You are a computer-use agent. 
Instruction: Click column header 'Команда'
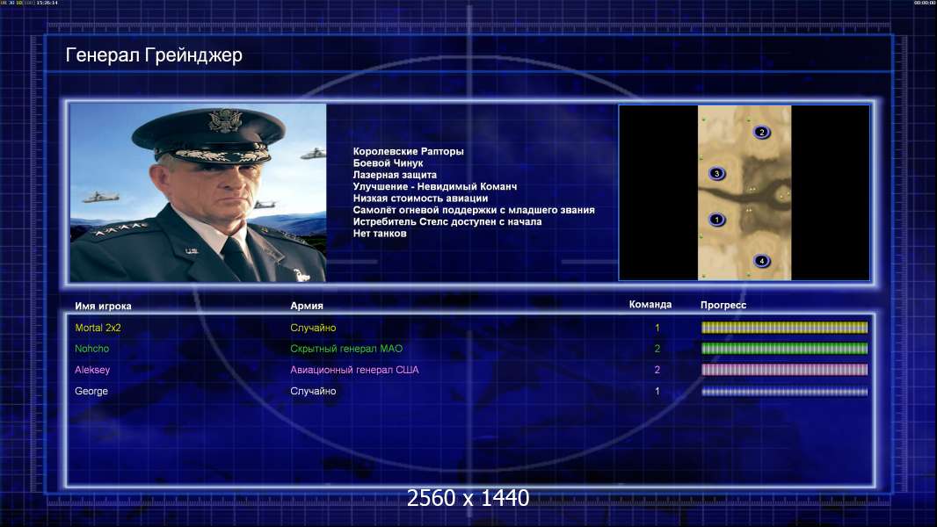click(x=650, y=305)
